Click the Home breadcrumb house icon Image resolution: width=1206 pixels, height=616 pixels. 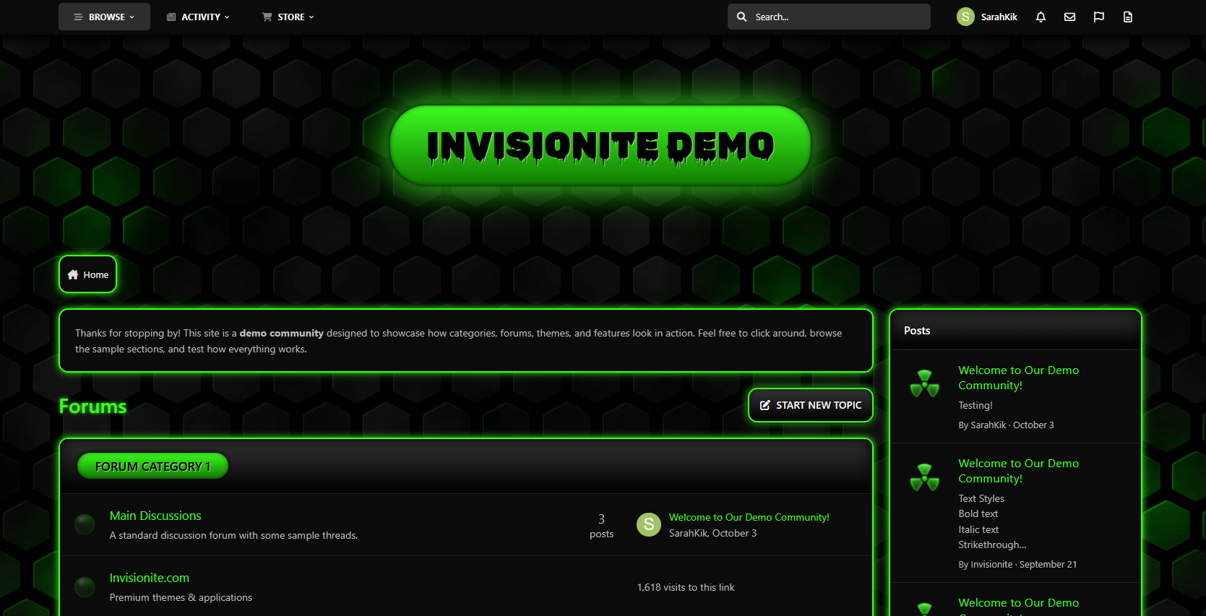tap(73, 274)
